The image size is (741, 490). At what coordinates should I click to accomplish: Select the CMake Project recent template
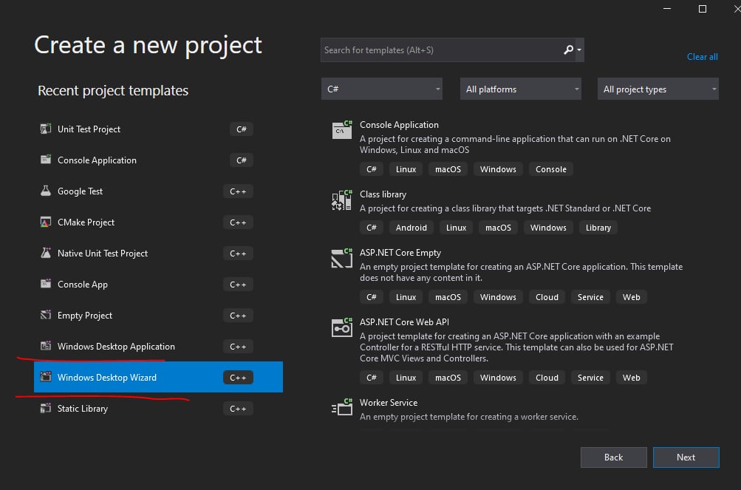tap(158, 222)
